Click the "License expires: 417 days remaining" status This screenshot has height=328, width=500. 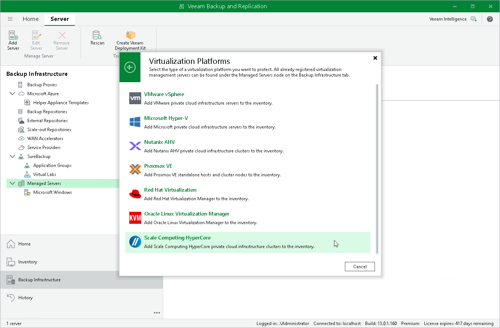459,324
